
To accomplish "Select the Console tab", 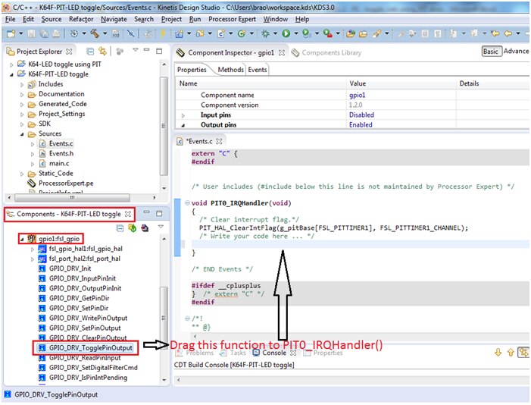I will tap(274, 353).
